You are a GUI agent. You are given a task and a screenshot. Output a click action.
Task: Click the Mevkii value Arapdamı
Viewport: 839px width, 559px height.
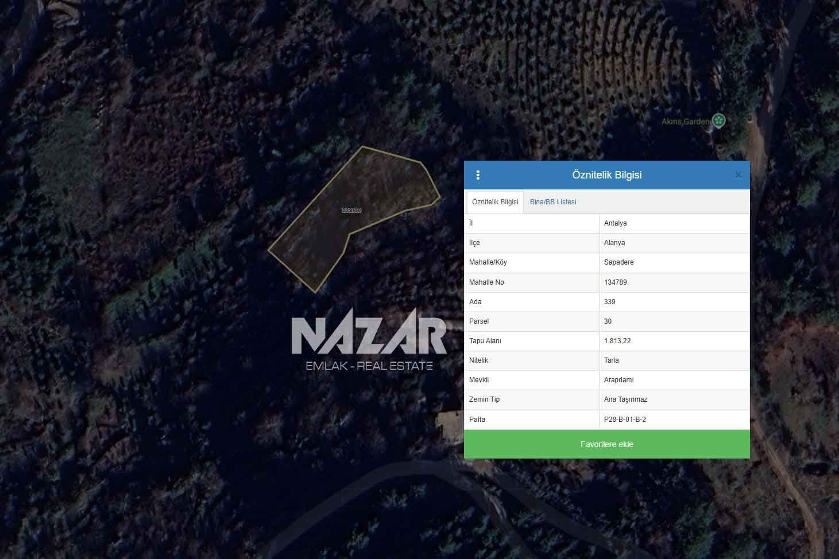tap(618, 380)
